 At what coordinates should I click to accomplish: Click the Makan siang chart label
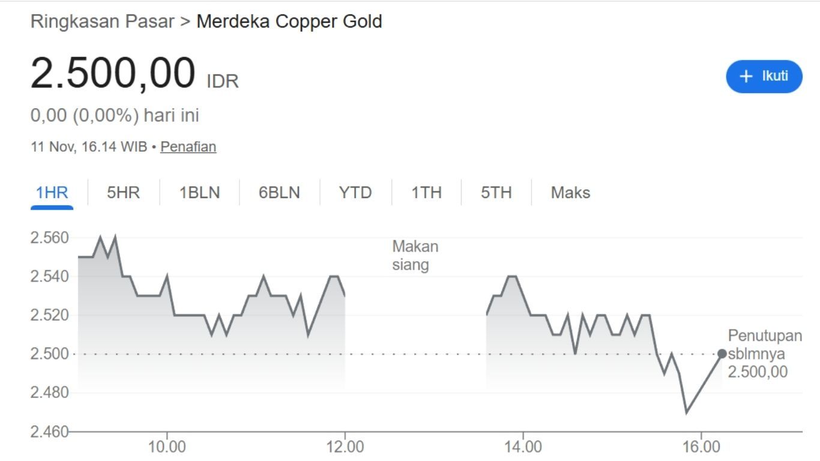tap(415, 255)
